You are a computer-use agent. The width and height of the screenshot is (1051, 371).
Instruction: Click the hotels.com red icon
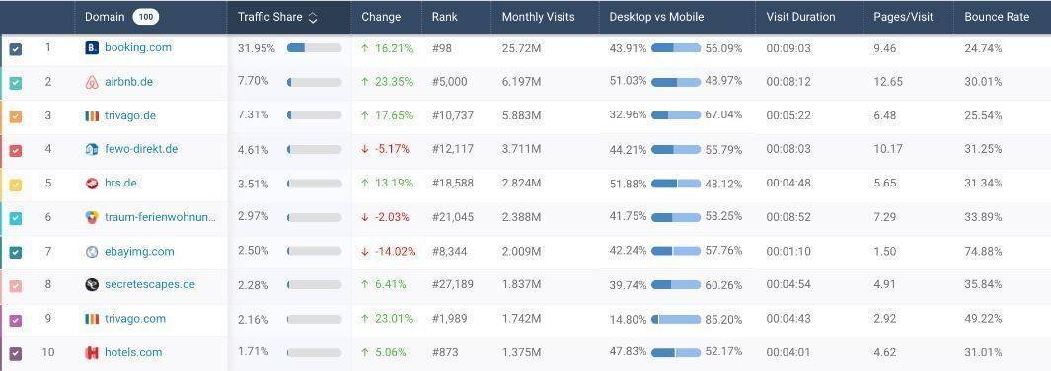[92, 353]
